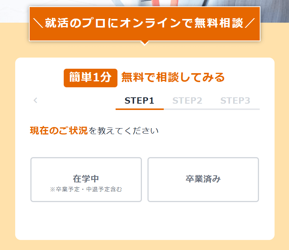289x250 pixels.
Task: Click the banner's downward pointer triangle
Action: click(145, 43)
